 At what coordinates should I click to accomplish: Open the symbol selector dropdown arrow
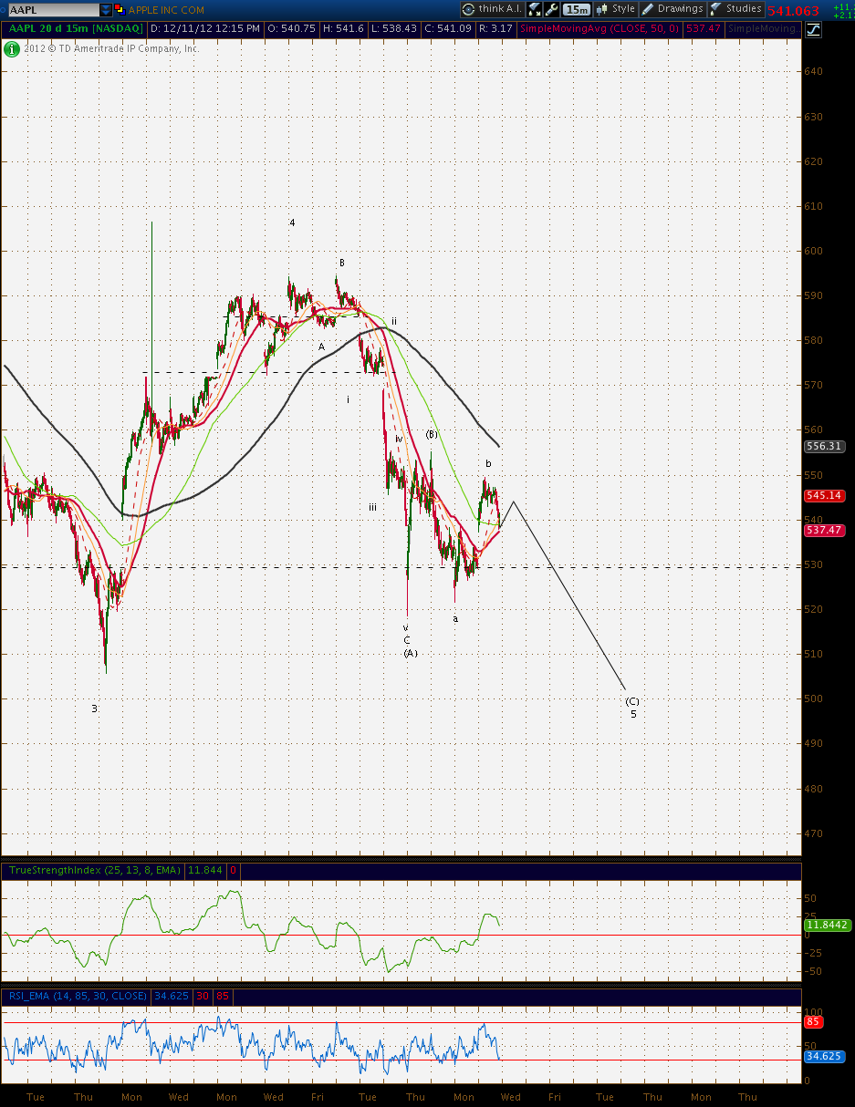coord(106,9)
